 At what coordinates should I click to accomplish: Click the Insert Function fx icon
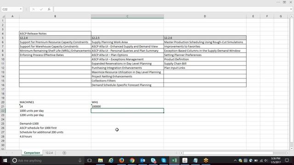coord(49,9)
